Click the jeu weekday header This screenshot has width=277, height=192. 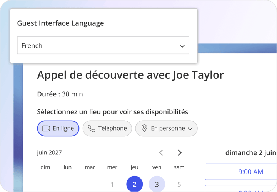point(134,167)
